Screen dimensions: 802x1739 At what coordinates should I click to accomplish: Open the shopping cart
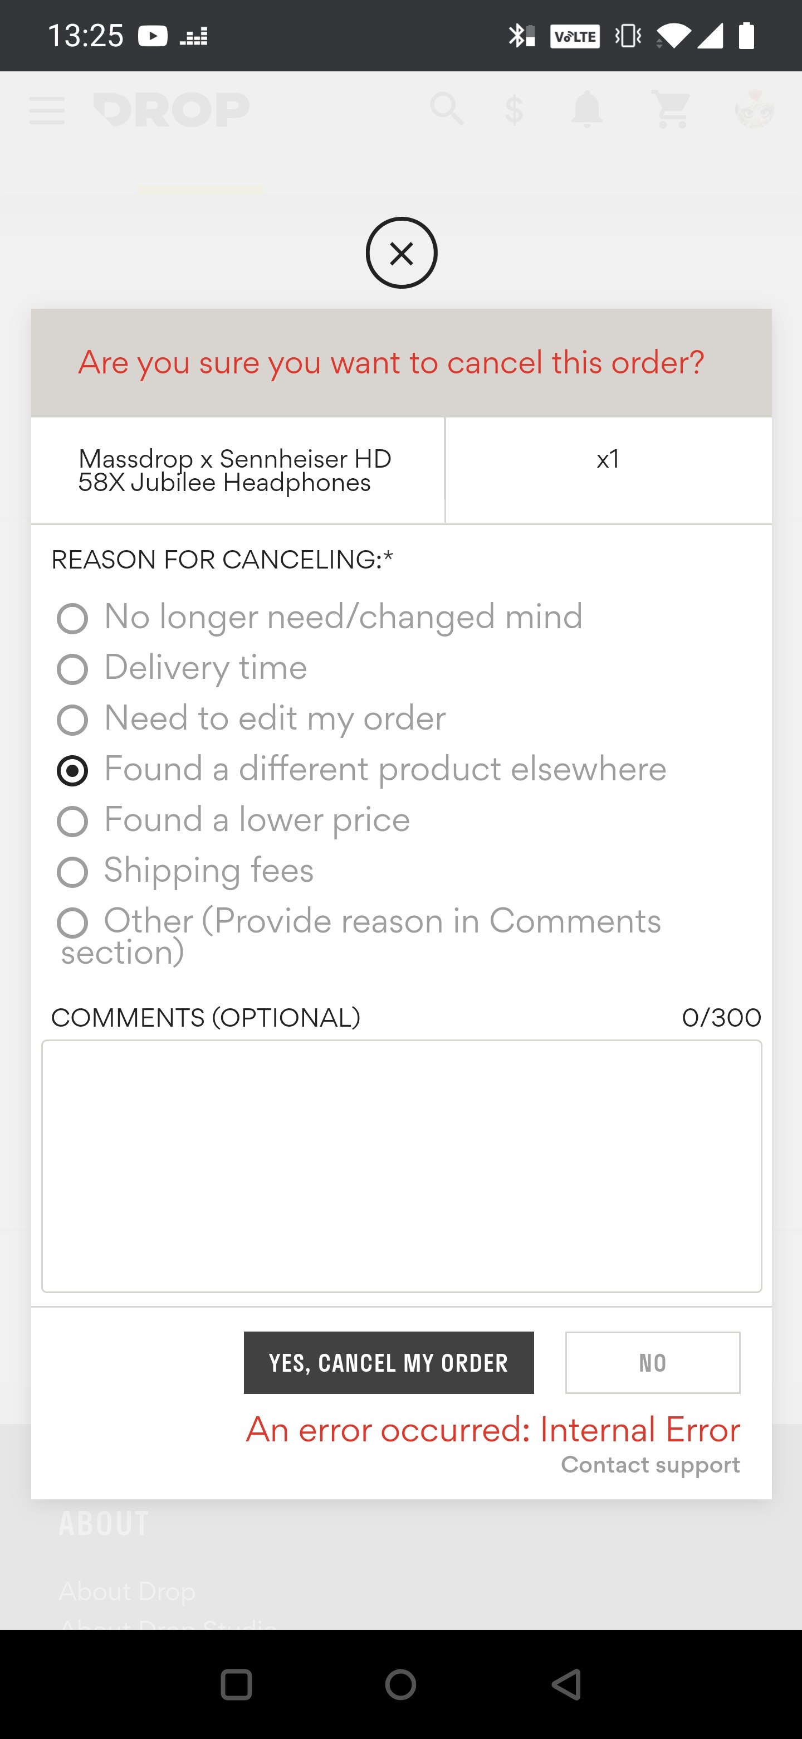[x=672, y=109]
